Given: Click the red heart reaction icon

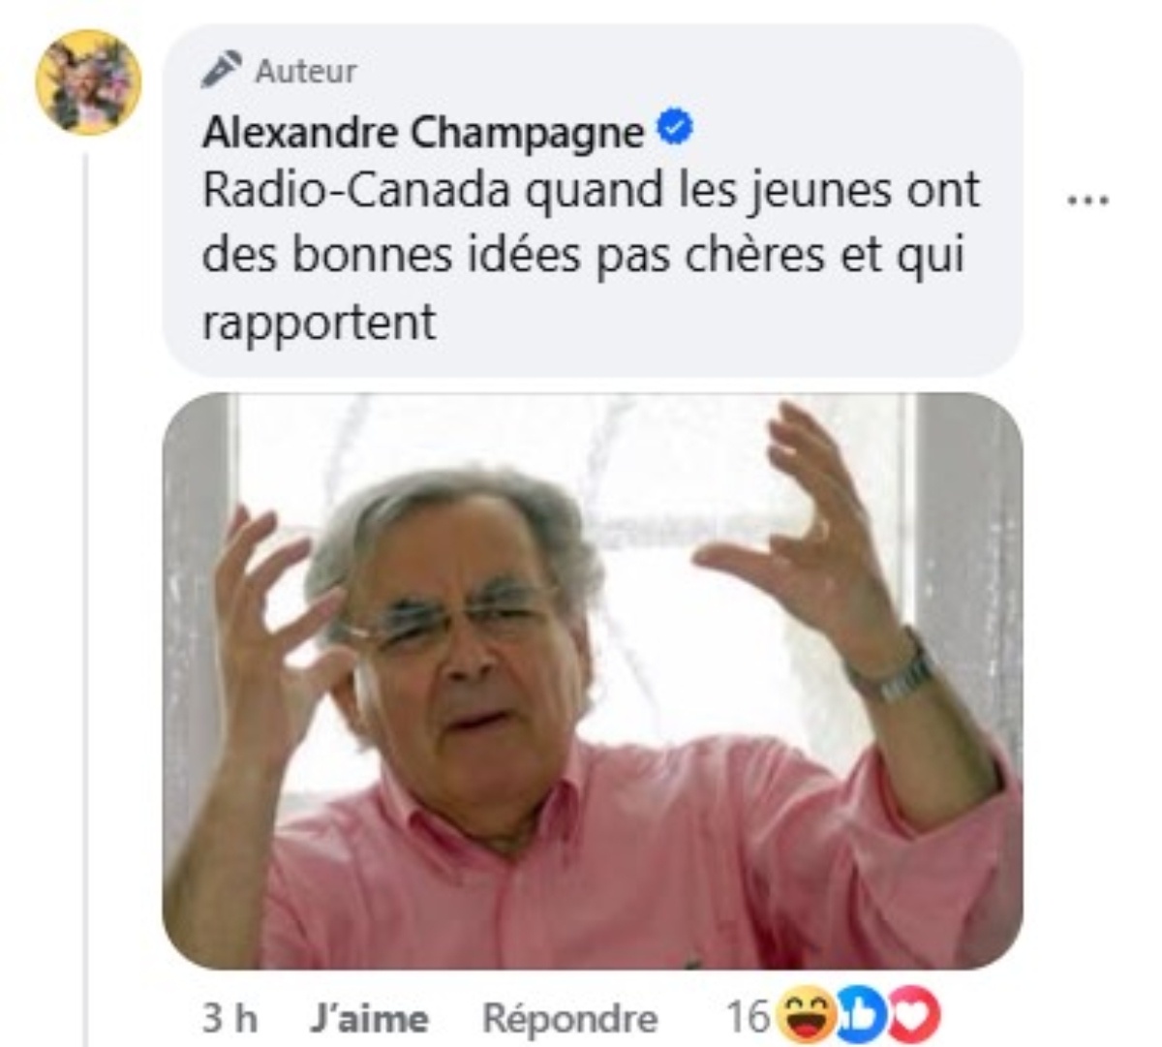Looking at the screenshot, I should coord(915,1015).
